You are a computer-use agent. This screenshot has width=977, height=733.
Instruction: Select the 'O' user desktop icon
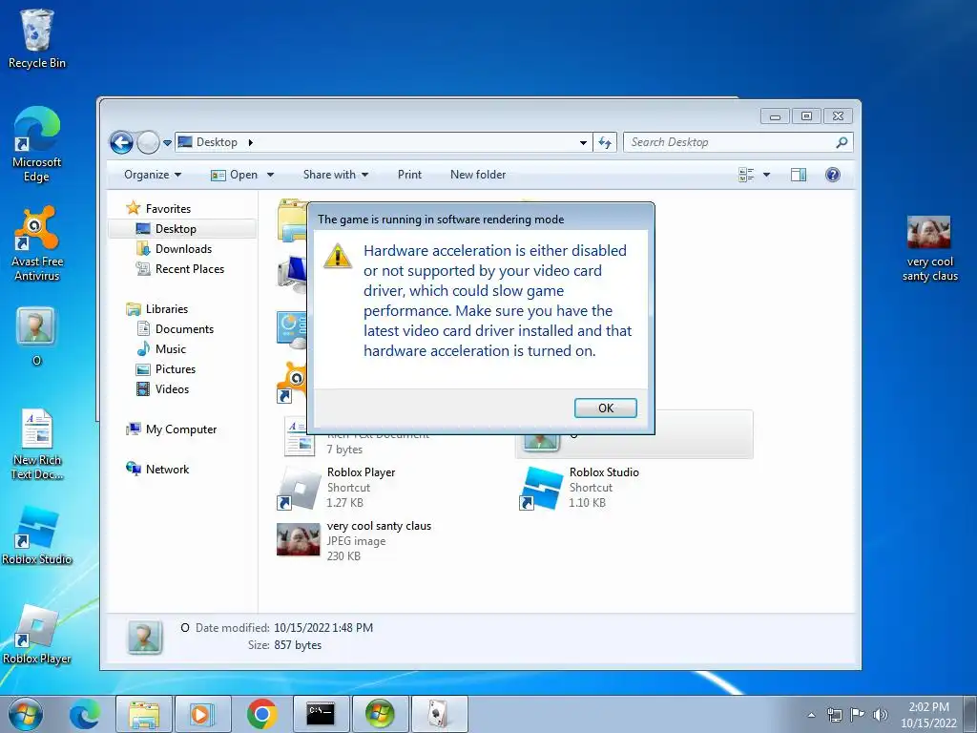36,336
